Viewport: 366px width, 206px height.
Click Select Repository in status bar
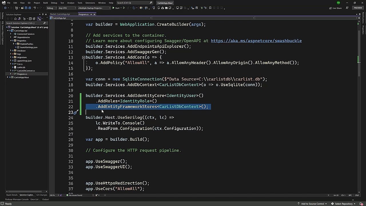[343, 204]
